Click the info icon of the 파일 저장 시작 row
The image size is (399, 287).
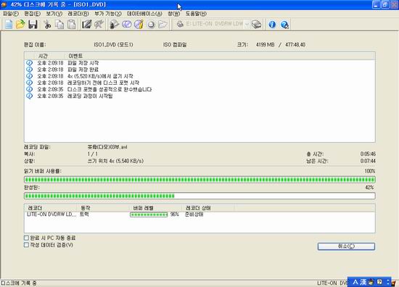coord(30,62)
